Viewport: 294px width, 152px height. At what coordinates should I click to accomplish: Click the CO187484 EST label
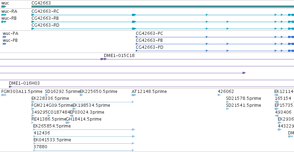[59, 112]
